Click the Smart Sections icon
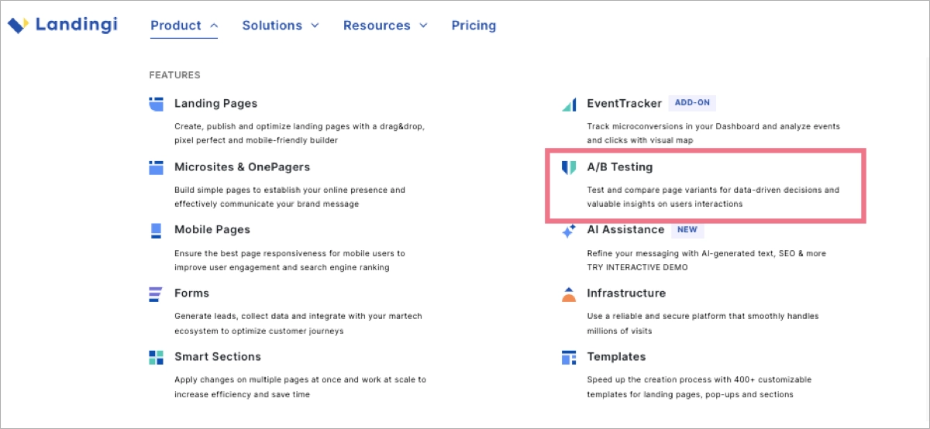This screenshot has height=429, width=930. pyautogui.click(x=157, y=357)
